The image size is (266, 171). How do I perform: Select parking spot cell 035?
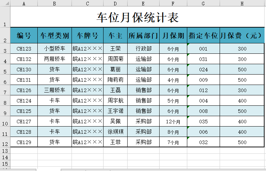pyautogui.click(x=203, y=122)
